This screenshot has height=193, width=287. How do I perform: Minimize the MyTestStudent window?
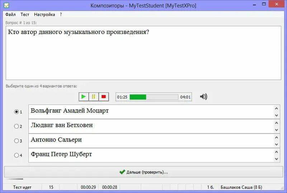click(254, 5)
